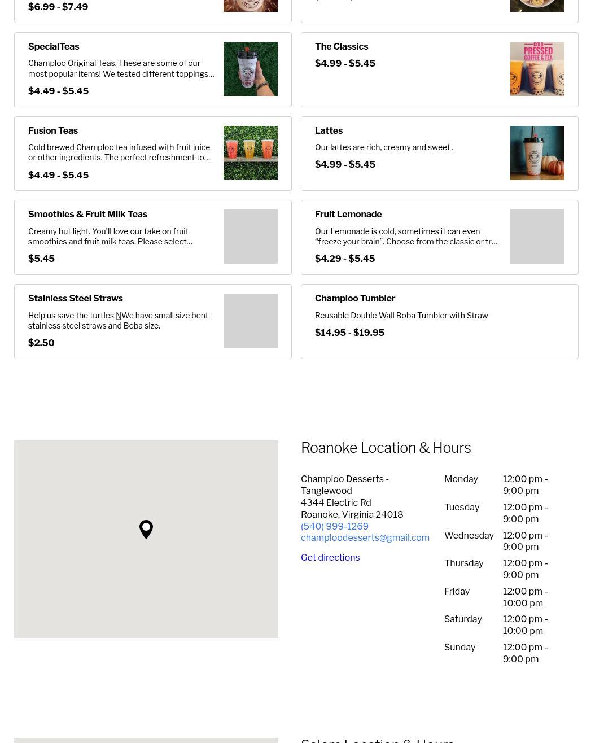Select the SpecialTeas category title
This screenshot has height=743, width=604.
tap(54, 47)
